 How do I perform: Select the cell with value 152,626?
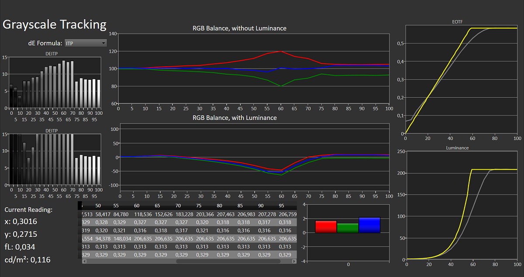163,214
